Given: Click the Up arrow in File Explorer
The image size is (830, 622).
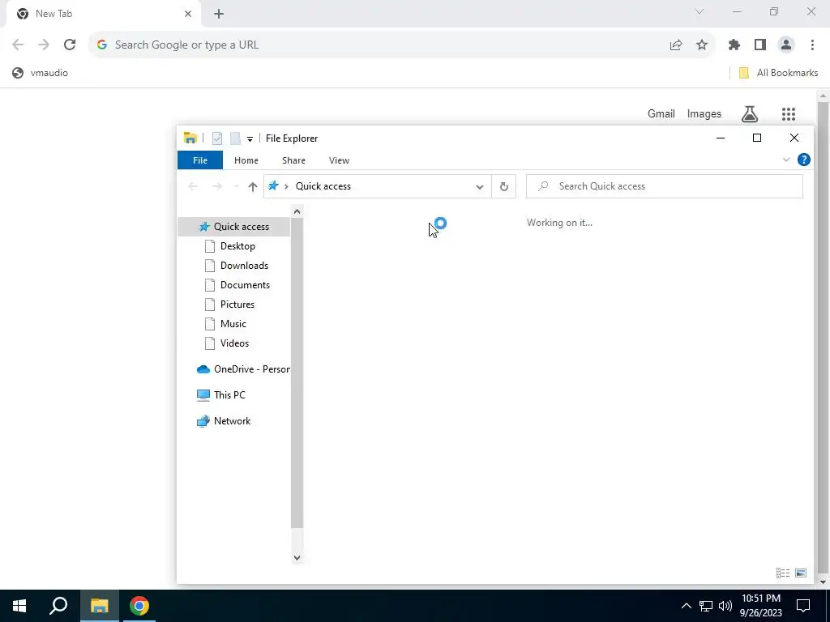Looking at the screenshot, I should (253, 186).
